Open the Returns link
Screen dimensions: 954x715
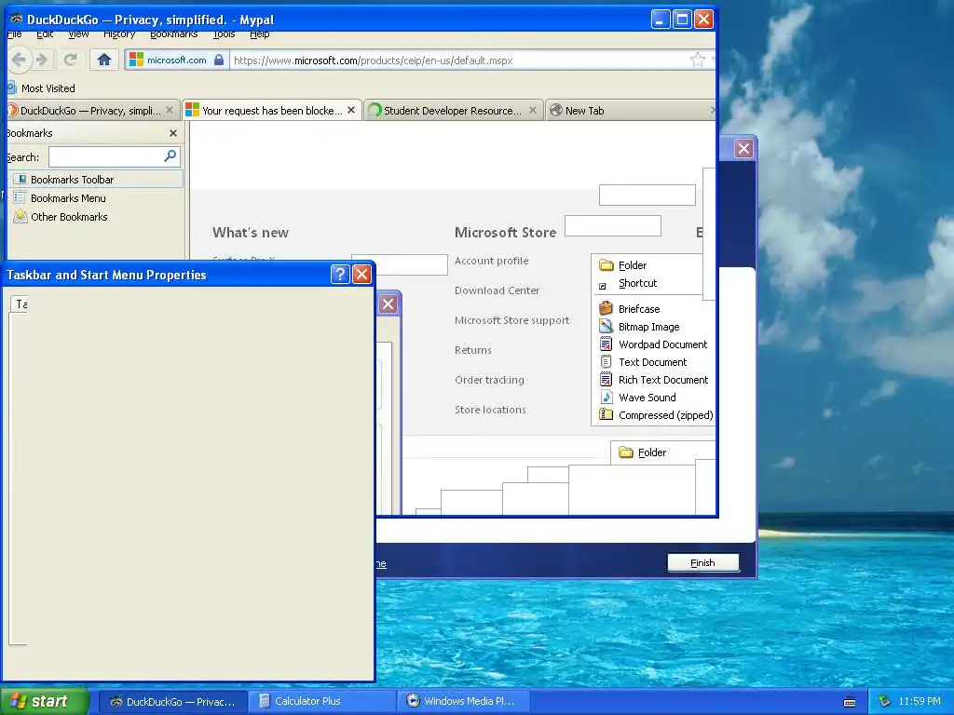(472, 350)
